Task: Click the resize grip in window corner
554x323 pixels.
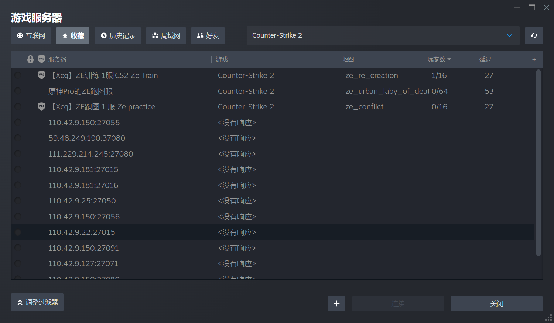Action: tap(549, 318)
